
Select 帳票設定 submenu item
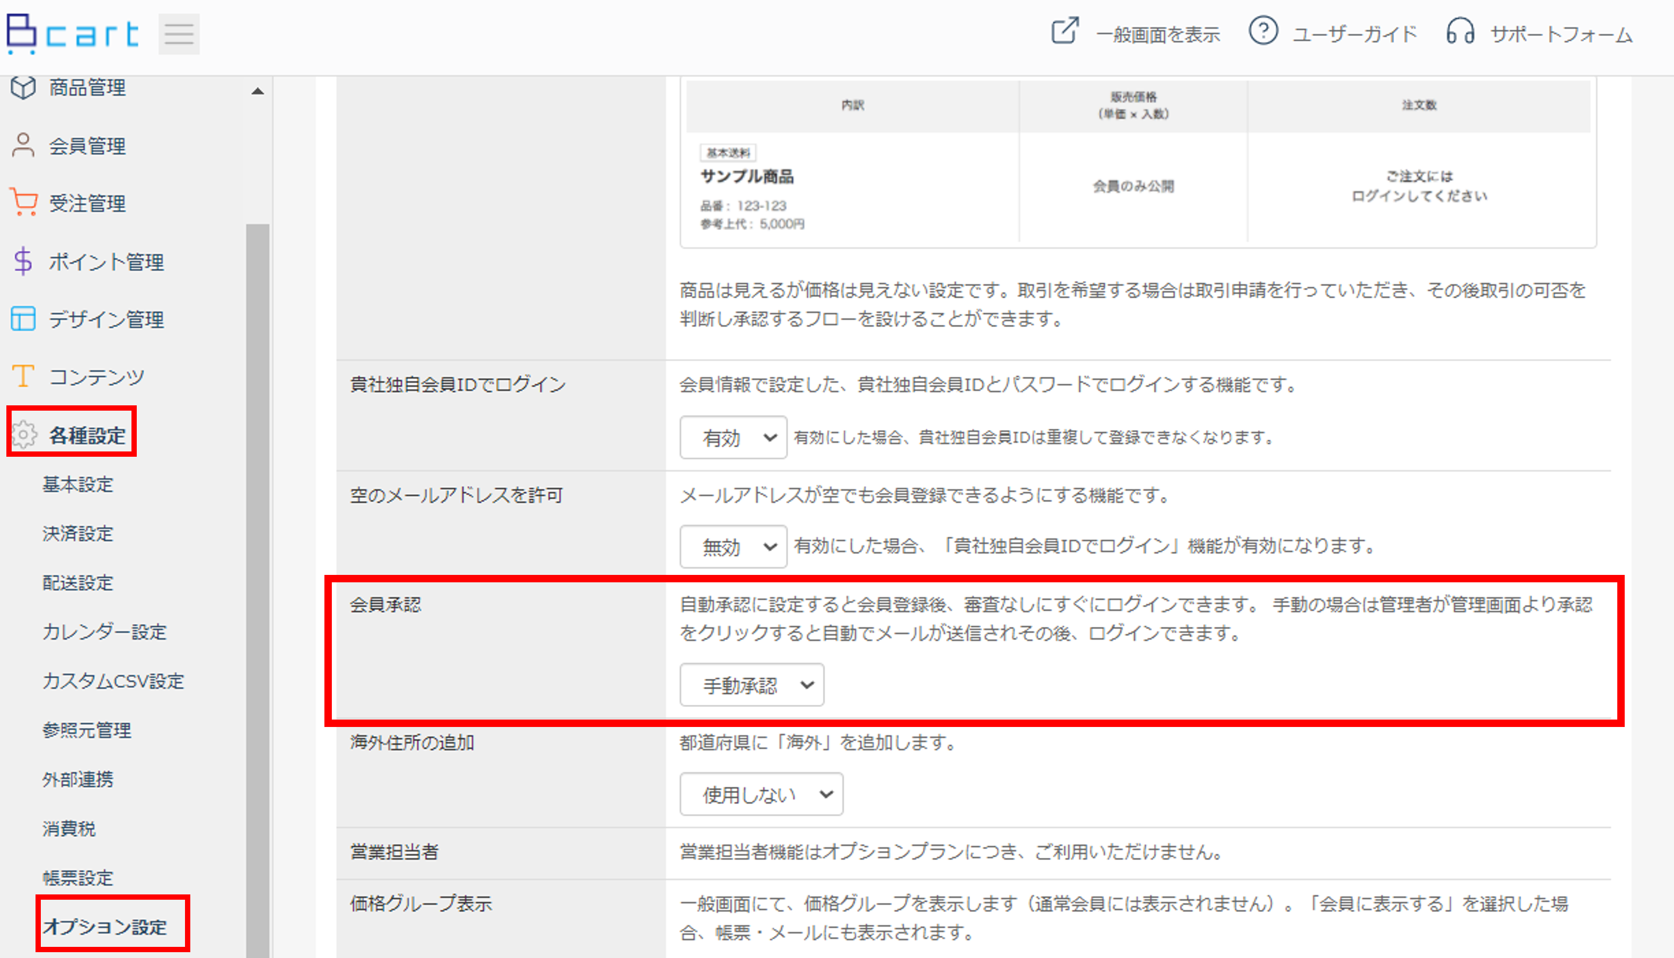pyautogui.click(x=77, y=878)
